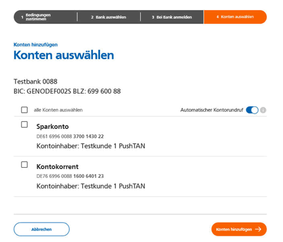The width and height of the screenshot is (283, 242).
Task: Open step 2 Bank auswählen
Action: click(x=109, y=17)
